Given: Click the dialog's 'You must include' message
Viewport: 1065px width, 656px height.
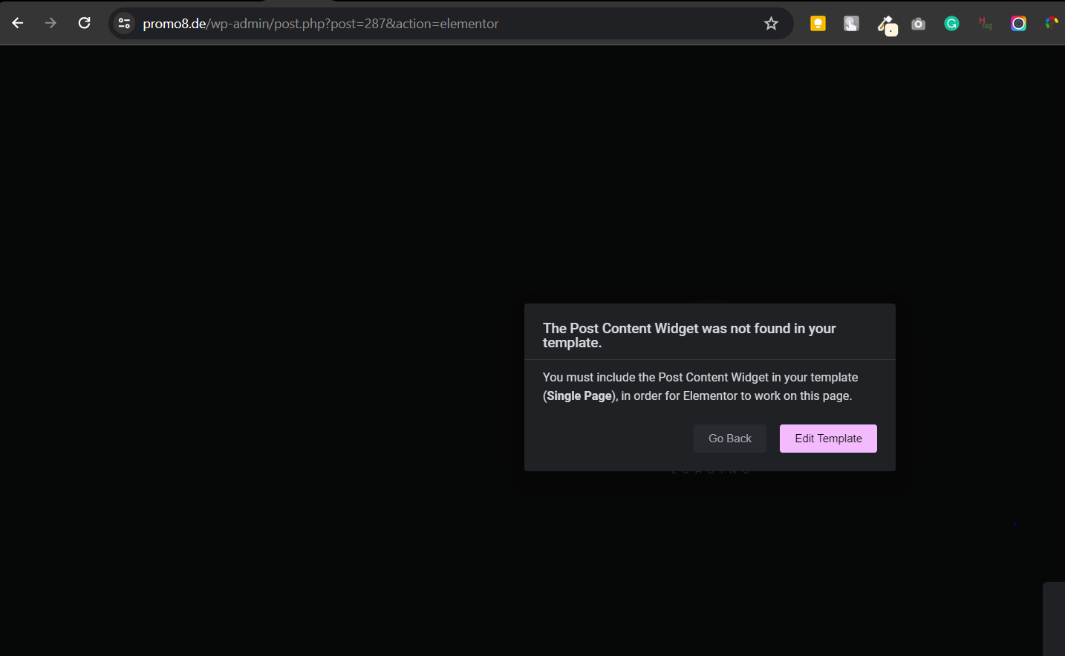Looking at the screenshot, I should tap(700, 378).
